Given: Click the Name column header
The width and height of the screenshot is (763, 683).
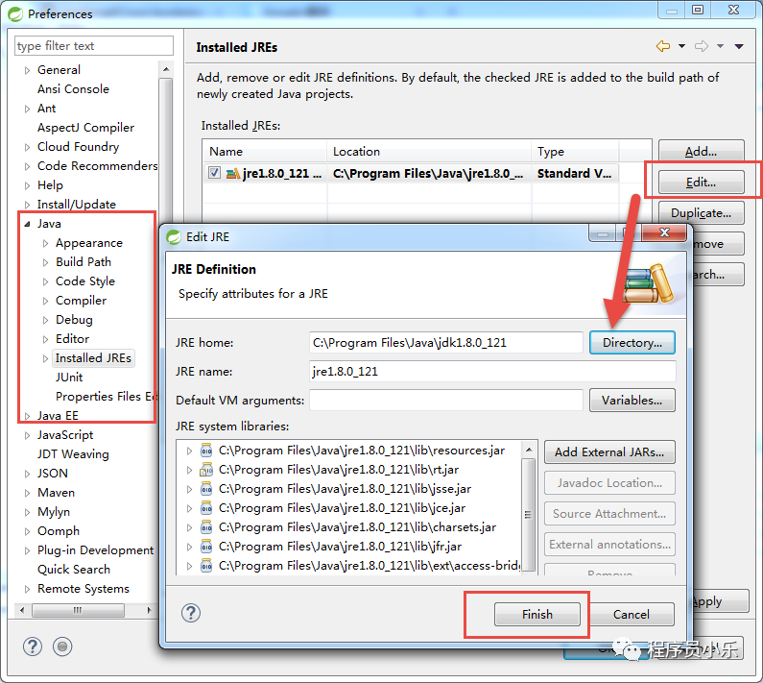Looking at the screenshot, I should tap(265, 152).
